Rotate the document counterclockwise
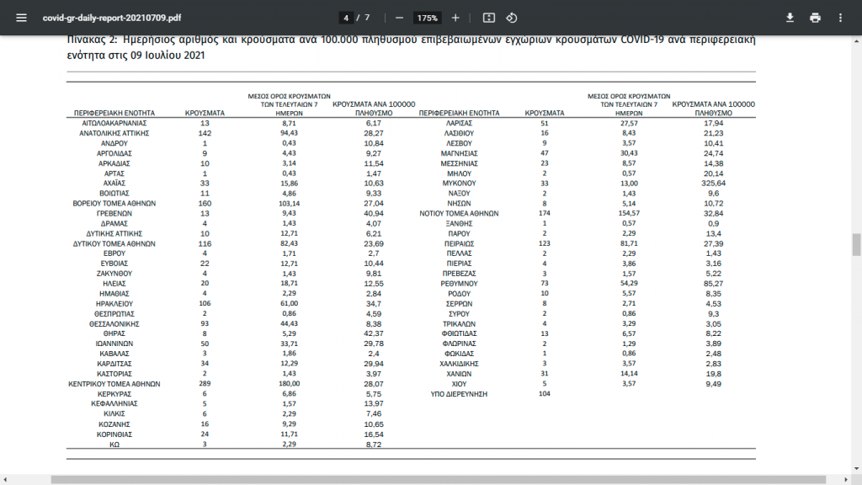This screenshot has height=485, width=862. point(511,18)
